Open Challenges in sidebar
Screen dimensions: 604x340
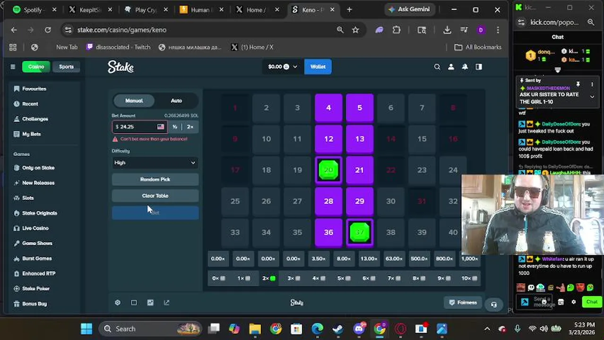click(x=35, y=119)
